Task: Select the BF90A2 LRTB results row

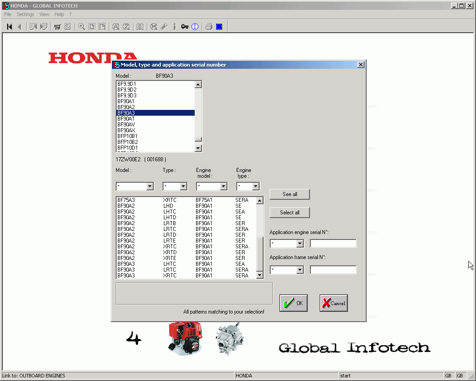Action: pyautogui.click(x=186, y=223)
